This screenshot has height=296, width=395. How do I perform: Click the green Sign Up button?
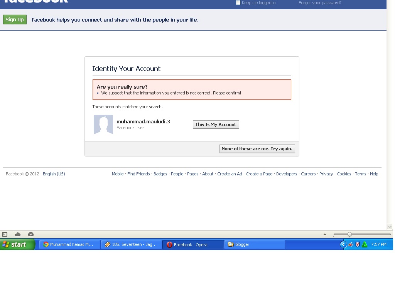click(x=15, y=20)
